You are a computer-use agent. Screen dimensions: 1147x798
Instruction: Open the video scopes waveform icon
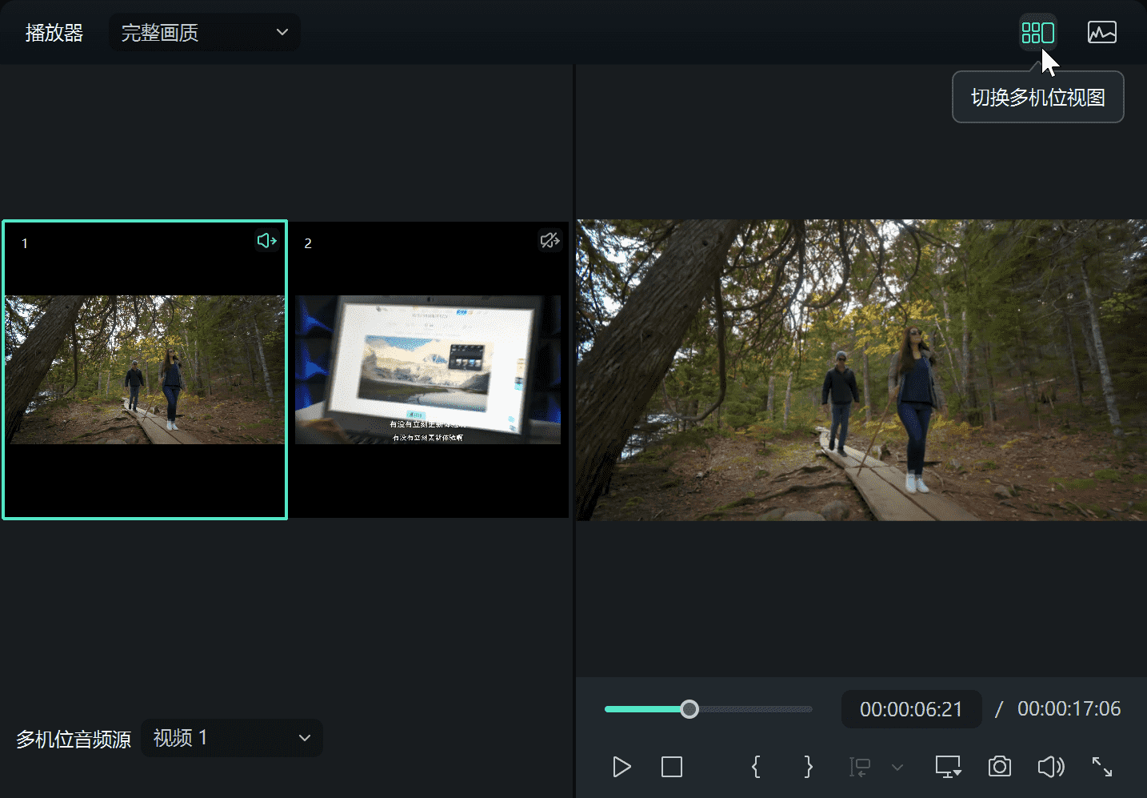pos(1101,33)
